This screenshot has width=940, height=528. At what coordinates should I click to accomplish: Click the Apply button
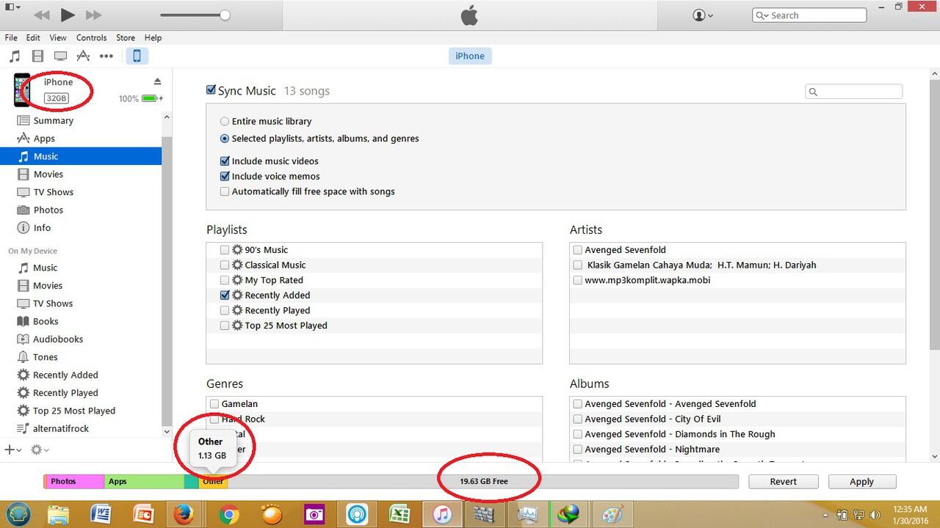[862, 481]
